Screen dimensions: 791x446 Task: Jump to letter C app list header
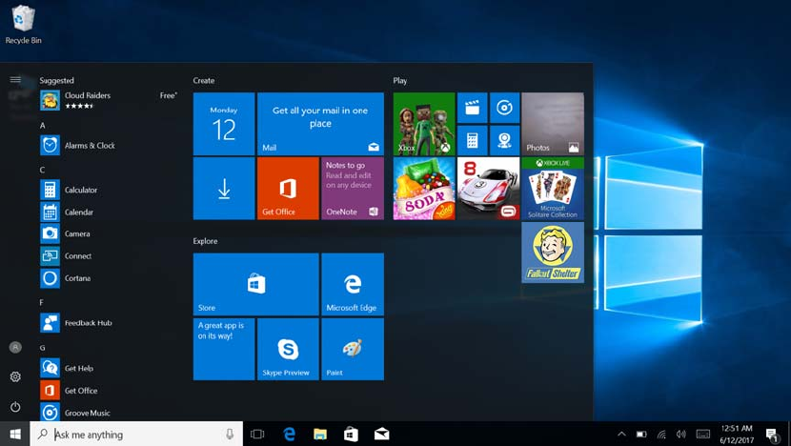42,170
